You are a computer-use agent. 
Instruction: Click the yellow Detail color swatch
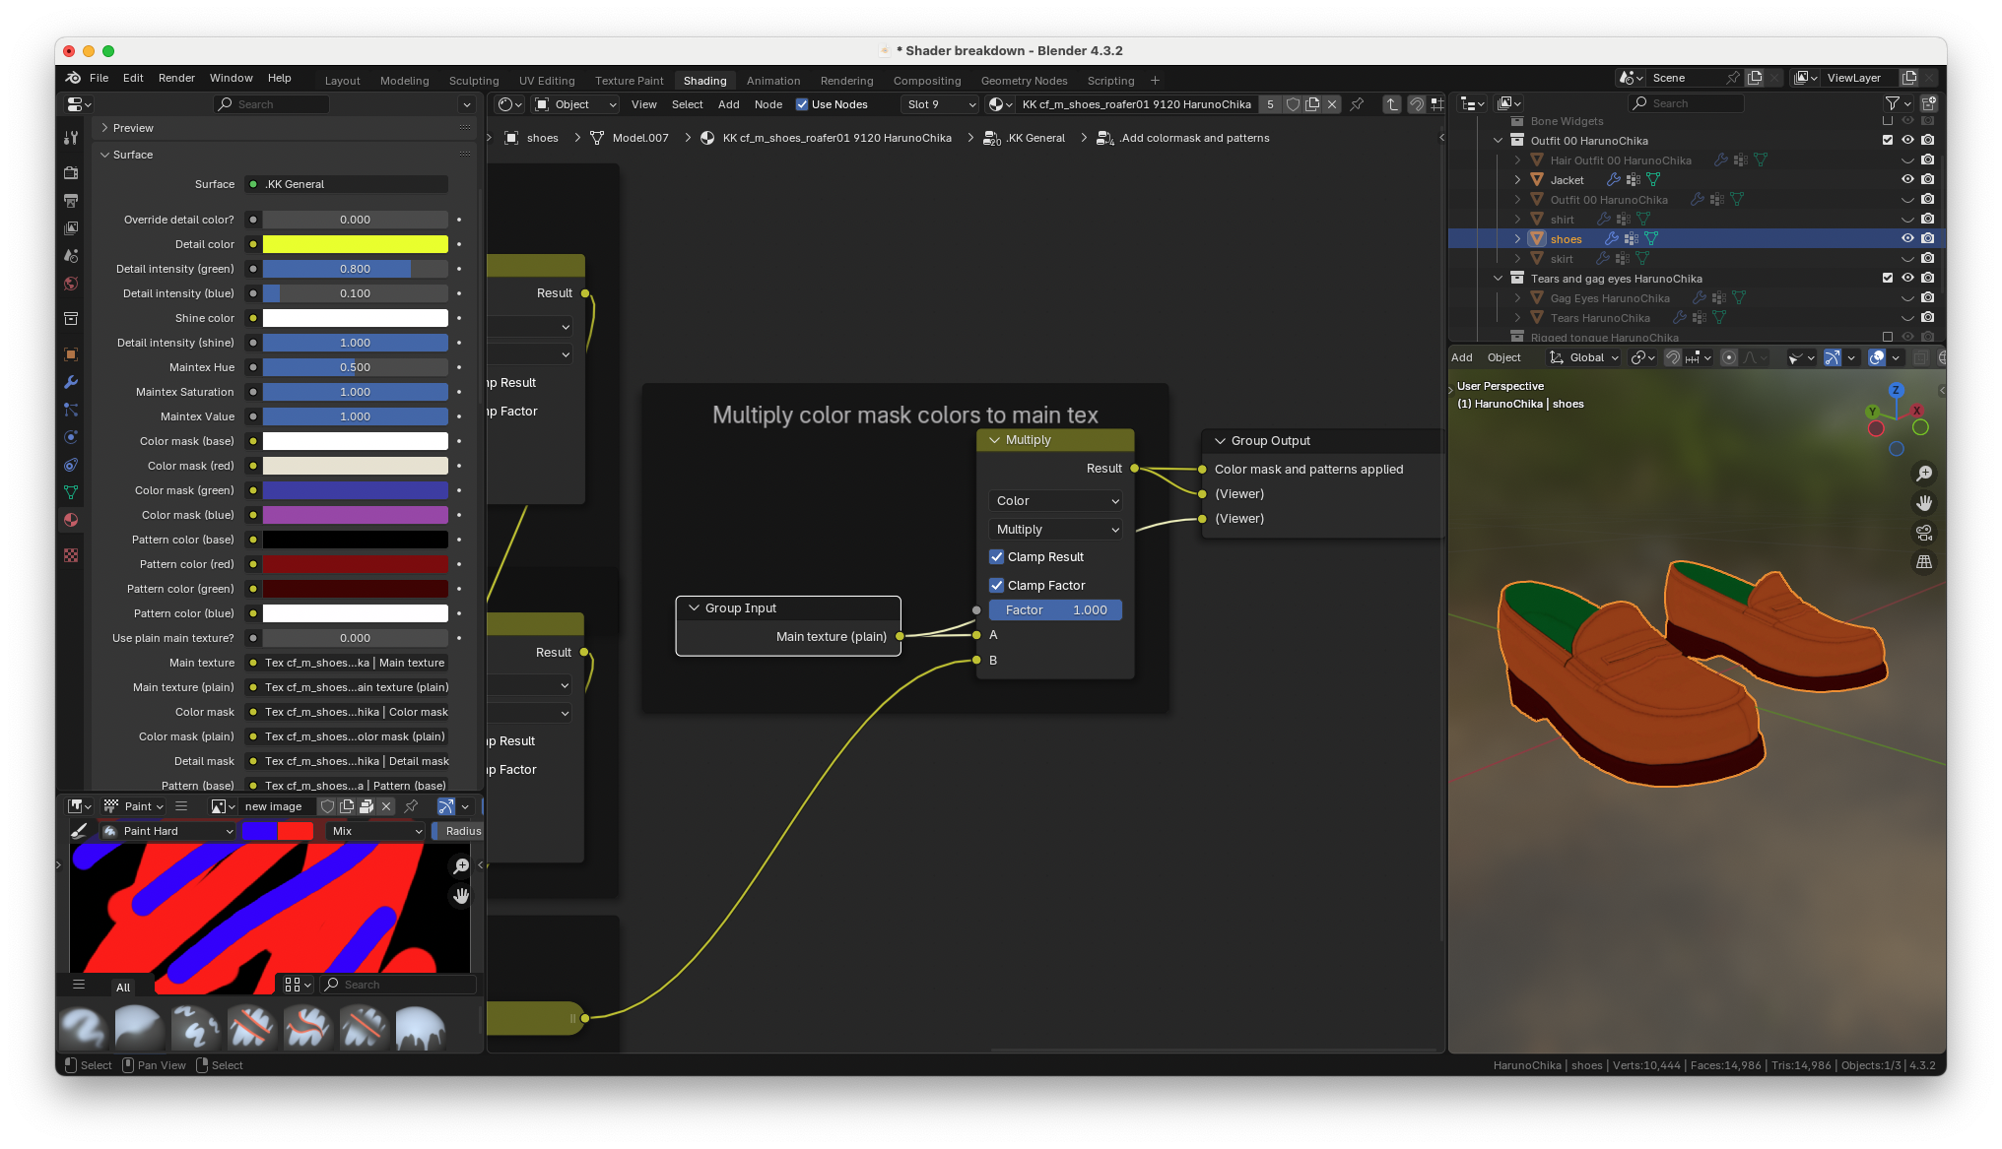pyautogui.click(x=355, y=244)
